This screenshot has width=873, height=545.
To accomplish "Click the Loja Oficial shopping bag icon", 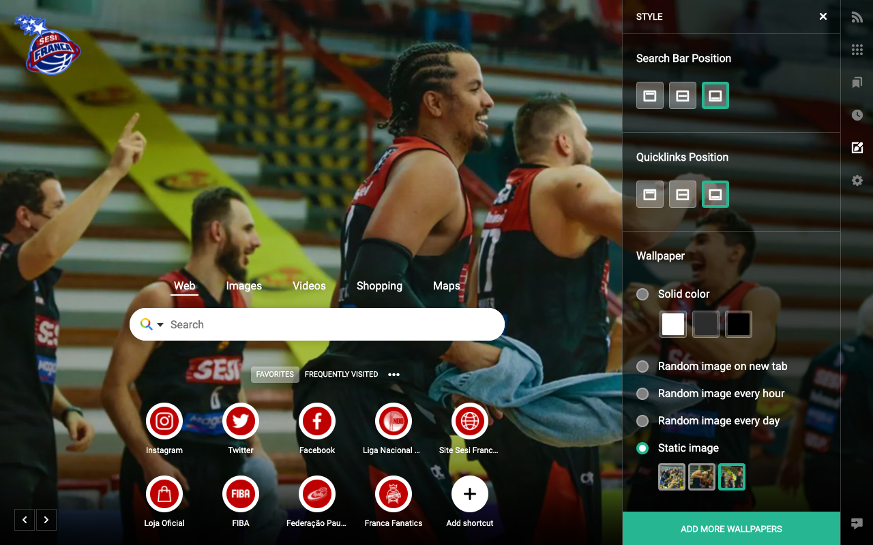I will point(164,495).
